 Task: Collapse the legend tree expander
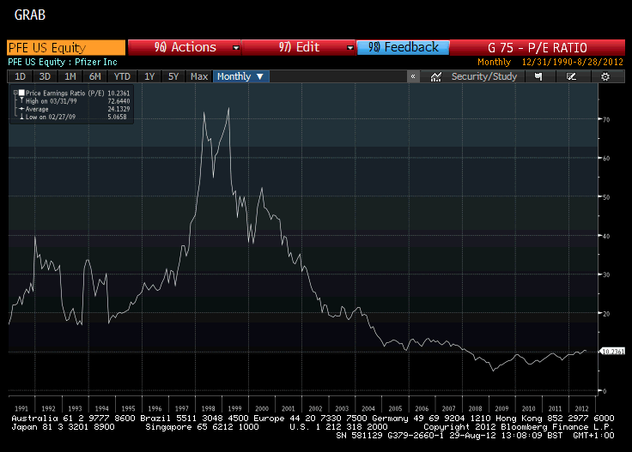point(15,93)
